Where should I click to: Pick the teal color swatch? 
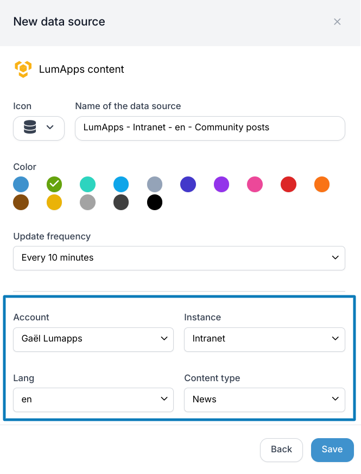[88, 185]
